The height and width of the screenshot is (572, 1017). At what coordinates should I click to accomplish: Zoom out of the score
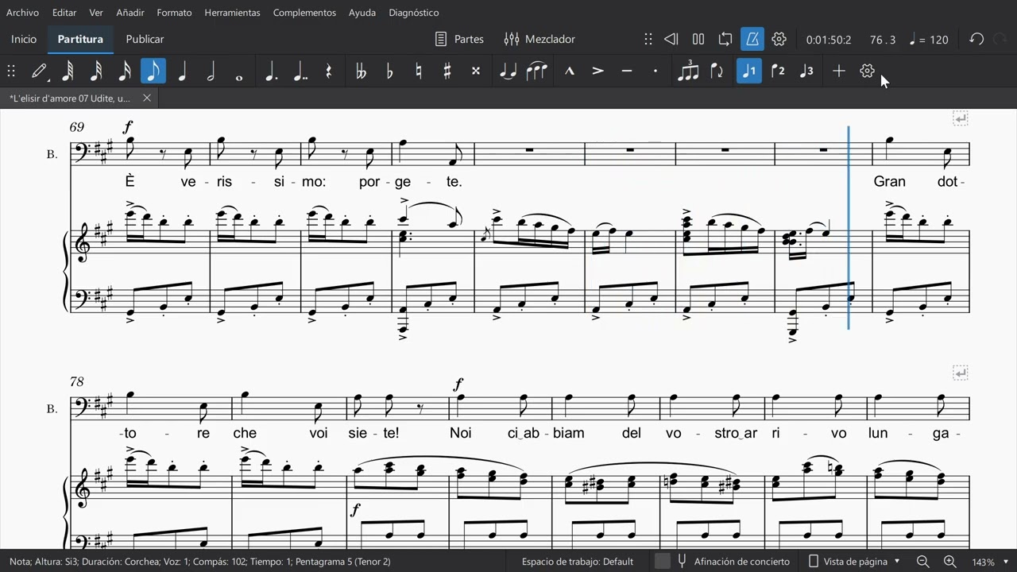pos(922,562)
